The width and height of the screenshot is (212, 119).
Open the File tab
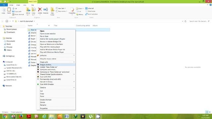point(4,5)
